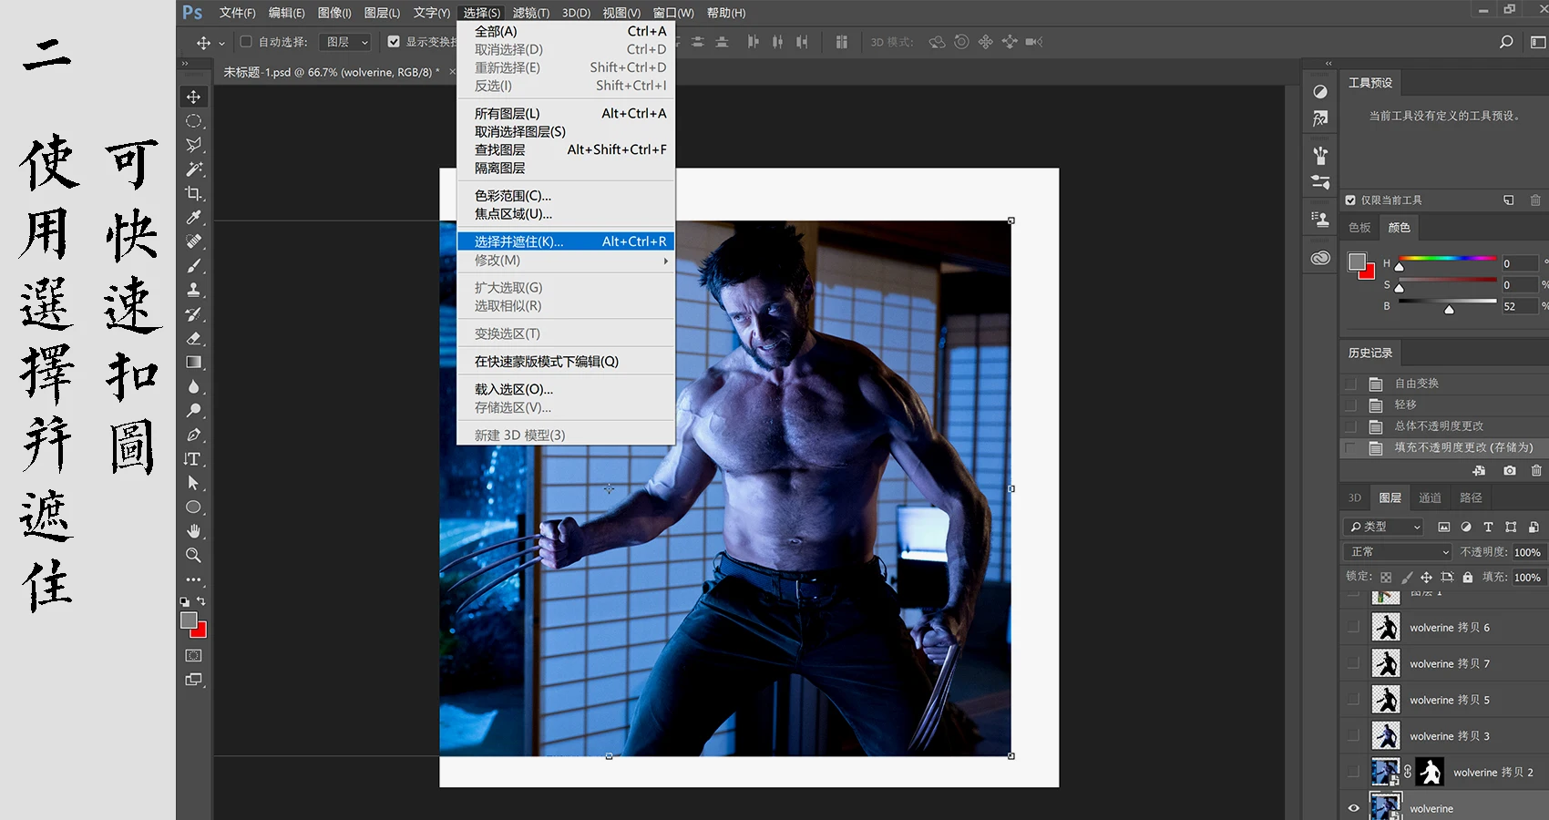
Task: Toggle Show Transform Controls checkbox
Action: click(x=394, y=42)
